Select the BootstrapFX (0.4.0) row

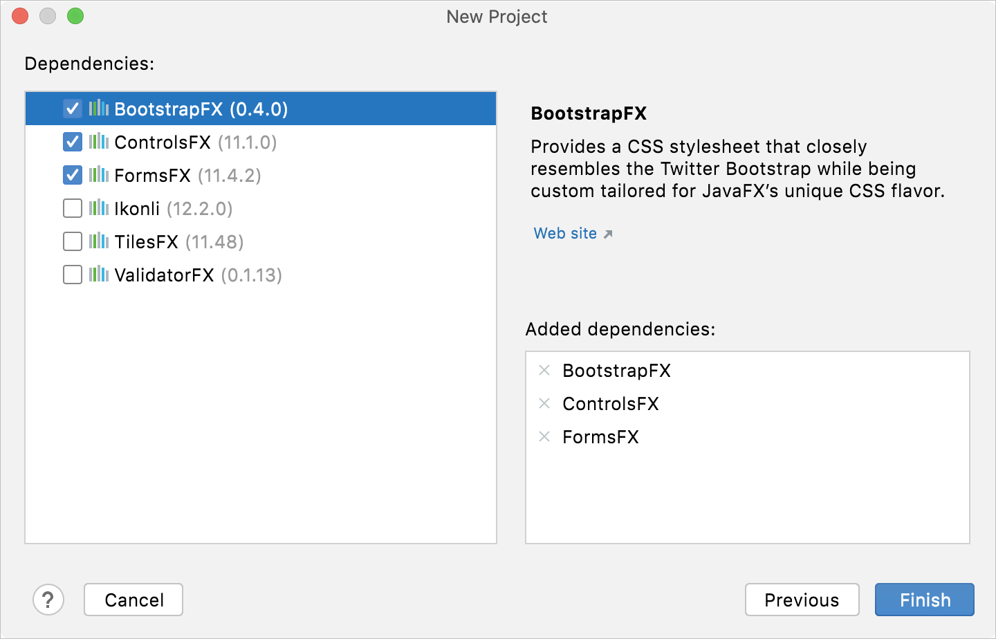point(261,109)
